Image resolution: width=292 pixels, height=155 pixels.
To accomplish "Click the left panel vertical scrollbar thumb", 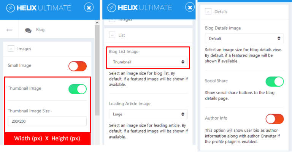I will [x=97, y=70].
